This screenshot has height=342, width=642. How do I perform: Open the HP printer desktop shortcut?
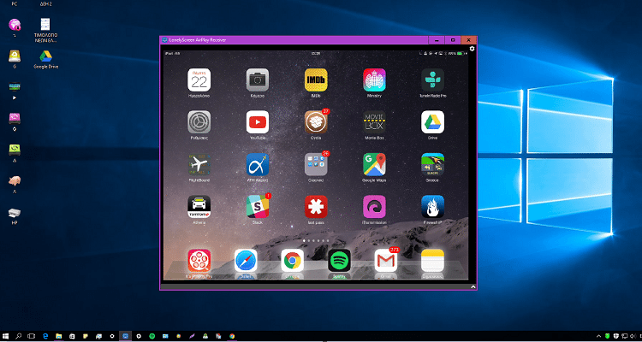coord(15,214)
